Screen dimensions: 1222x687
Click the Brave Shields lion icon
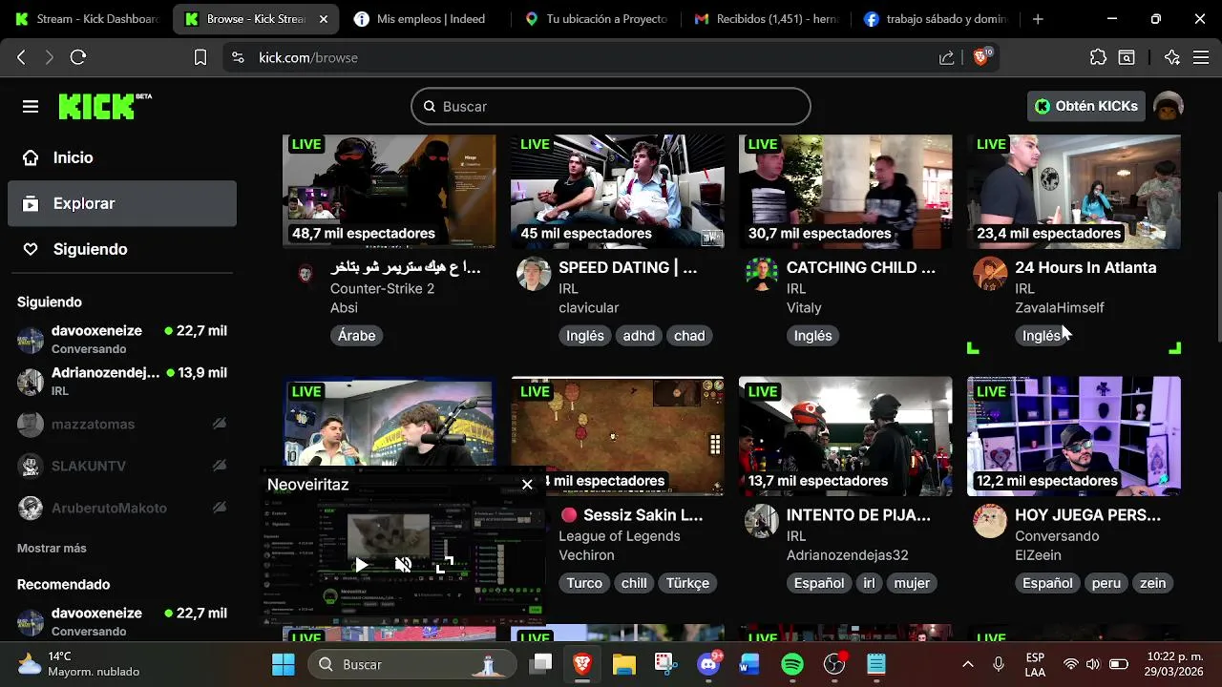[x=980, y=57]
